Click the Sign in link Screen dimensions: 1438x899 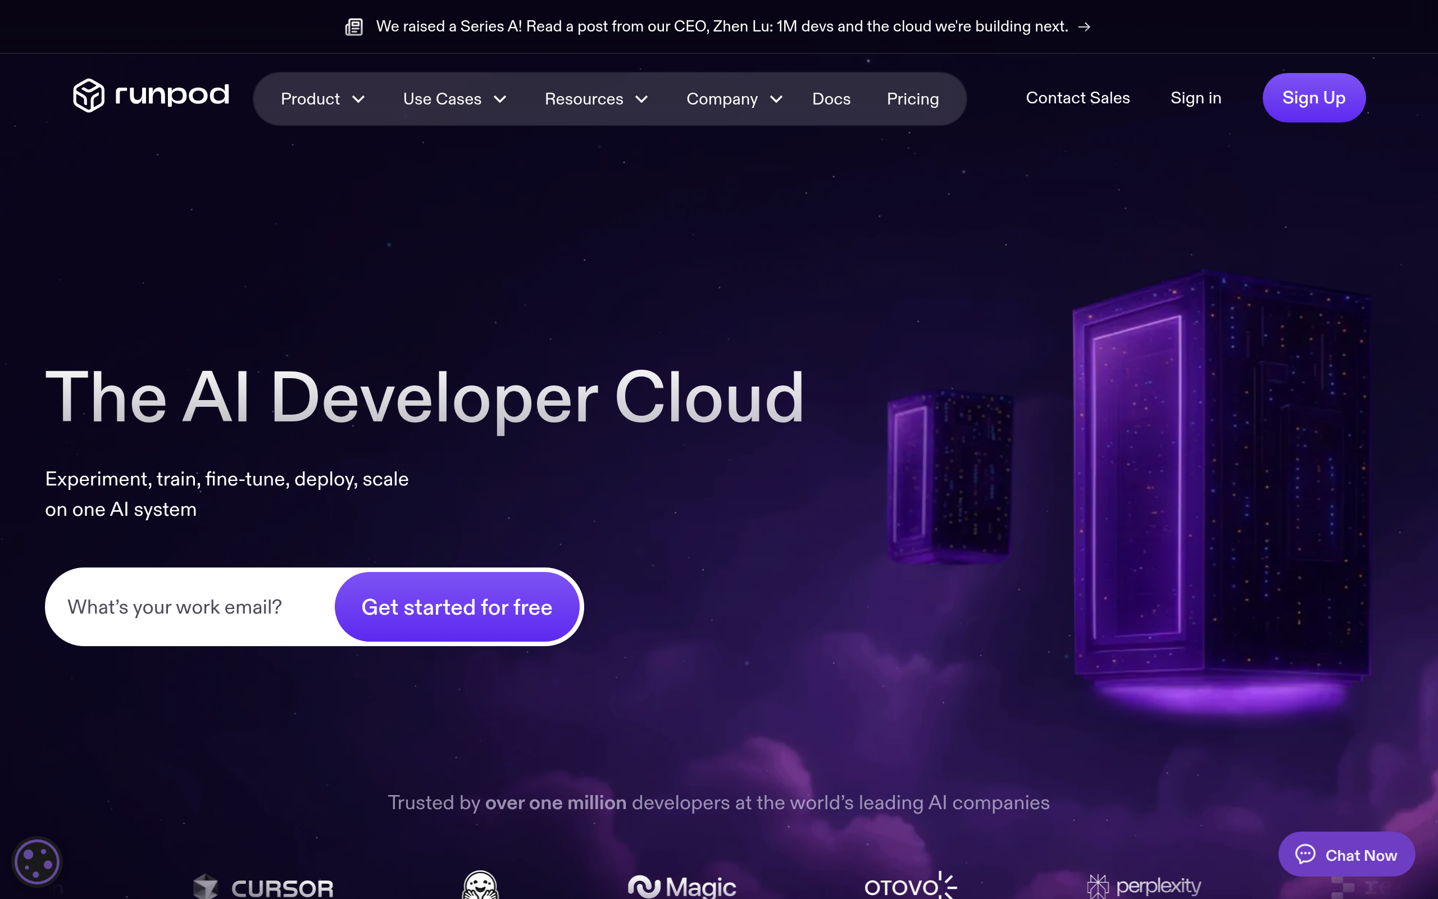(x=1195, y=98)
